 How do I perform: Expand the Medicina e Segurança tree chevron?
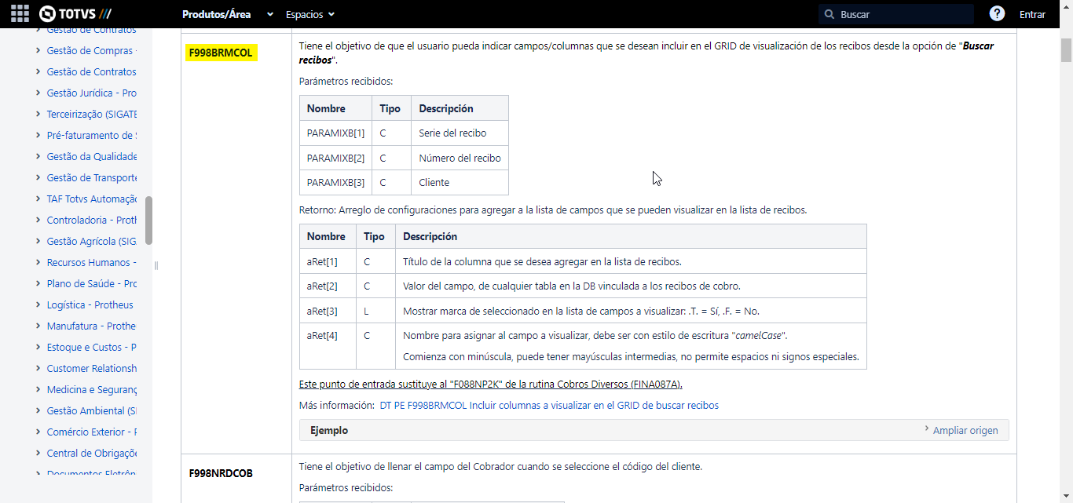pos(38,389)
